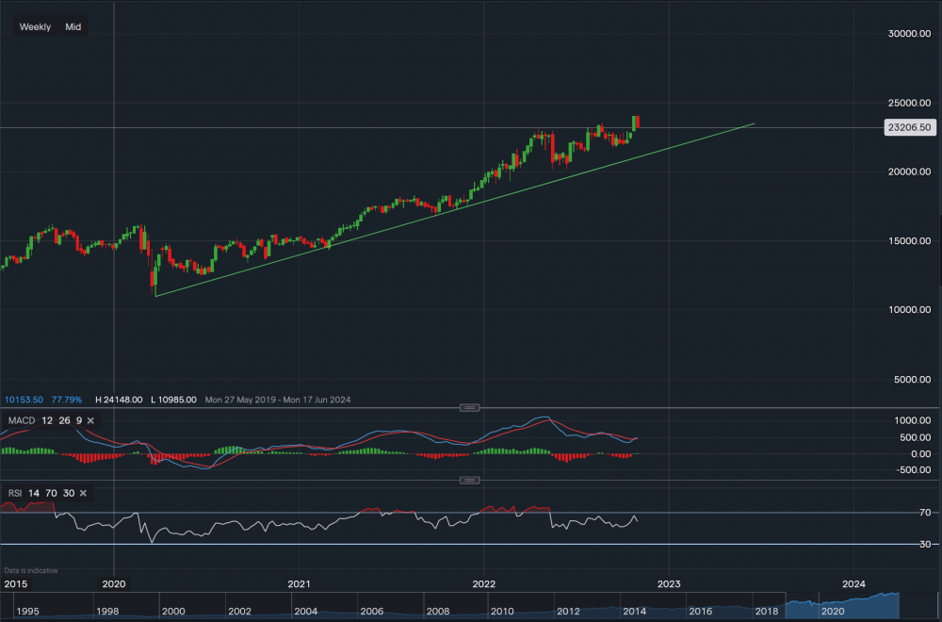The height and width of the screenshot is (622, 942).
Task: Click the current price label 23206.50
Action: point(909,126)
